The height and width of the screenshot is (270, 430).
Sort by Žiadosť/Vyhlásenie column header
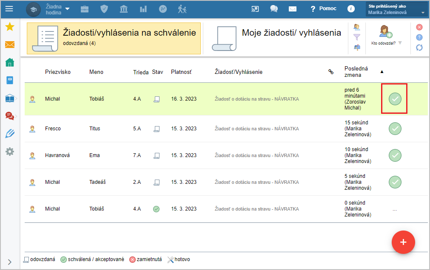click(239, 72)
